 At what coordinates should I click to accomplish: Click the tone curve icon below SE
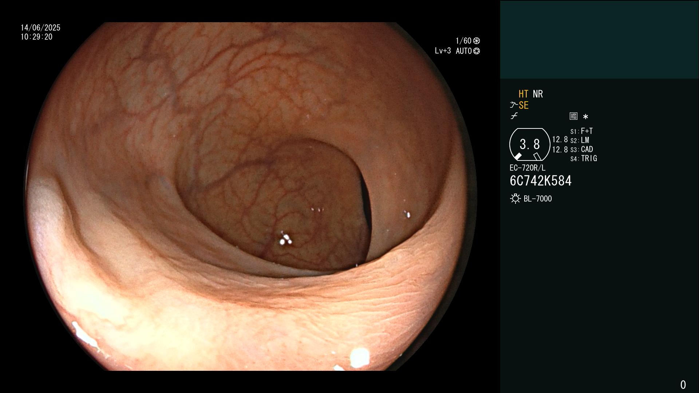coord(514,116)
